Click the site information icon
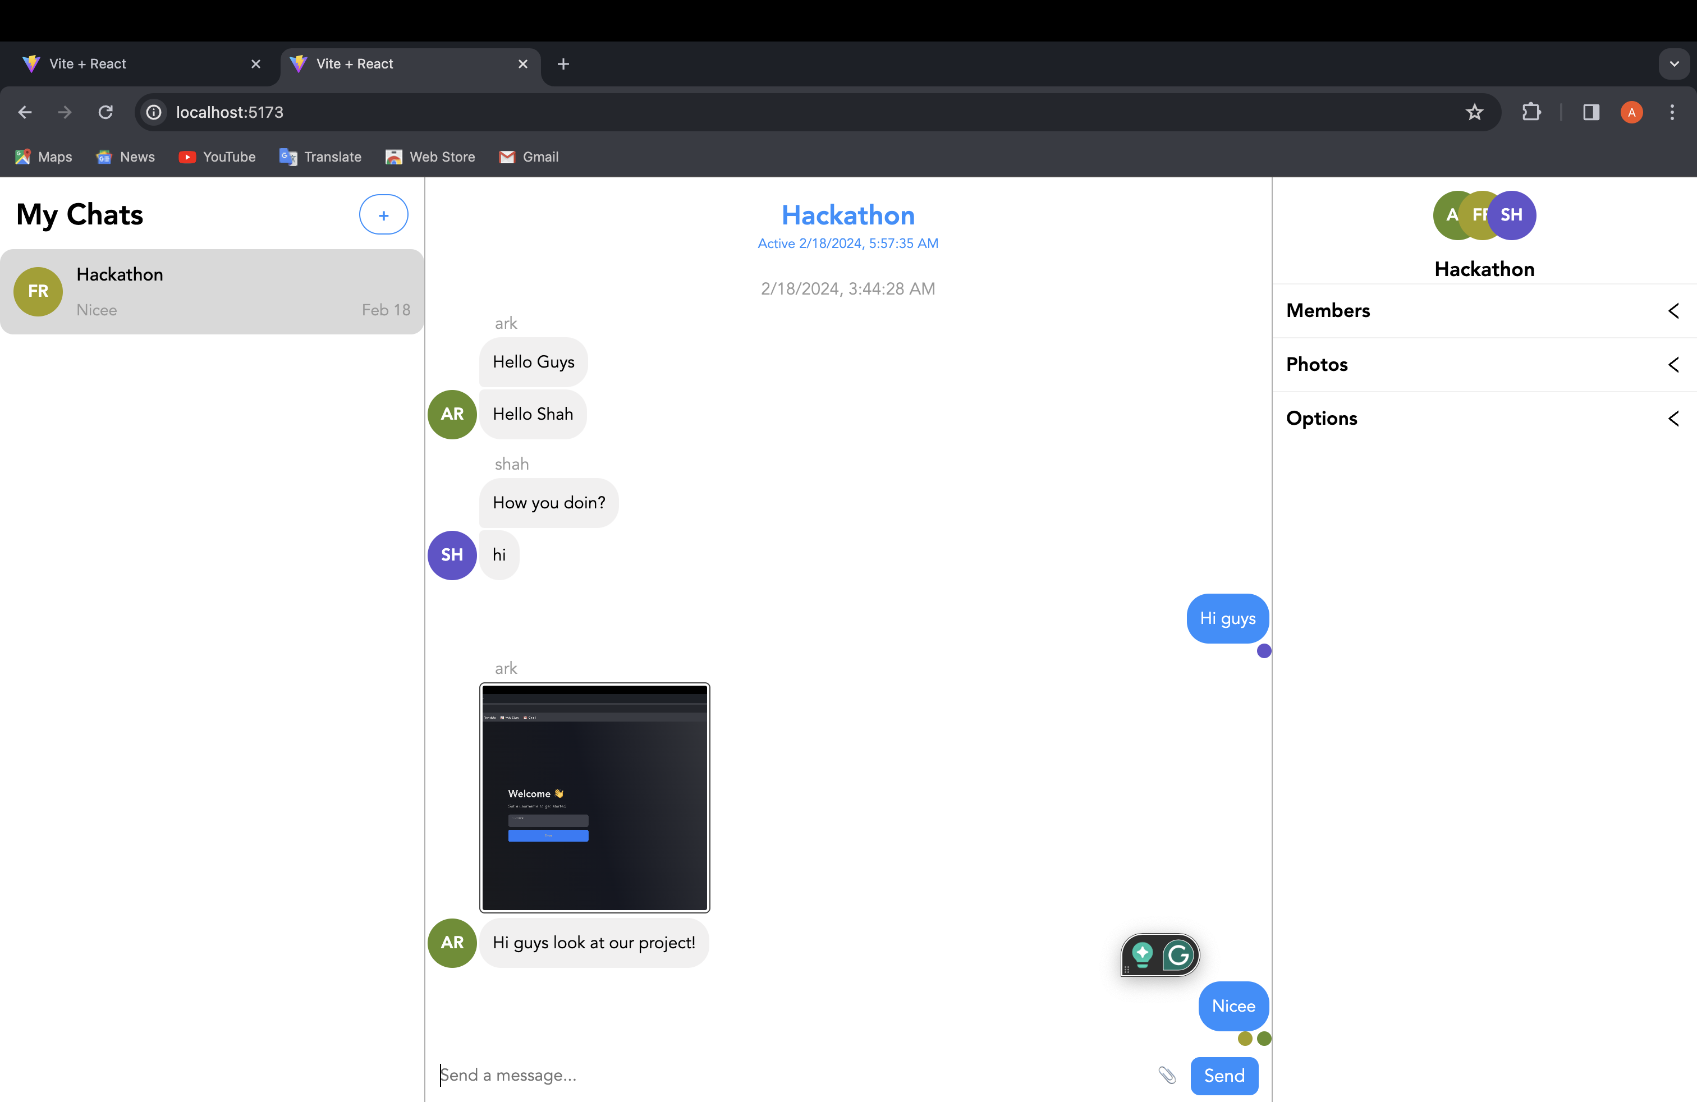Viewport: 1697px width, 1102px height. tap(153, 112)
